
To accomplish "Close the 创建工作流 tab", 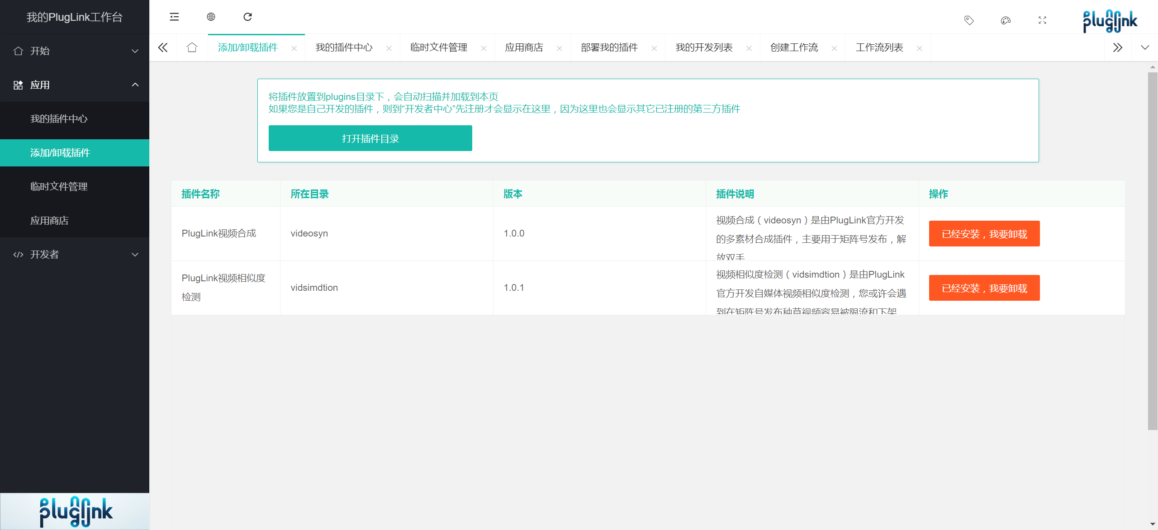I will (x=834, y=48).
